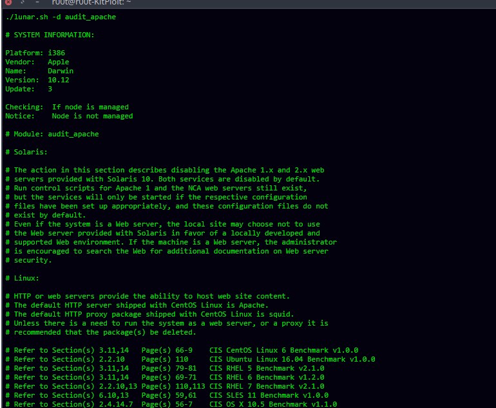Click the Linux: section heading
496x408 pixels.
(24, 278)
